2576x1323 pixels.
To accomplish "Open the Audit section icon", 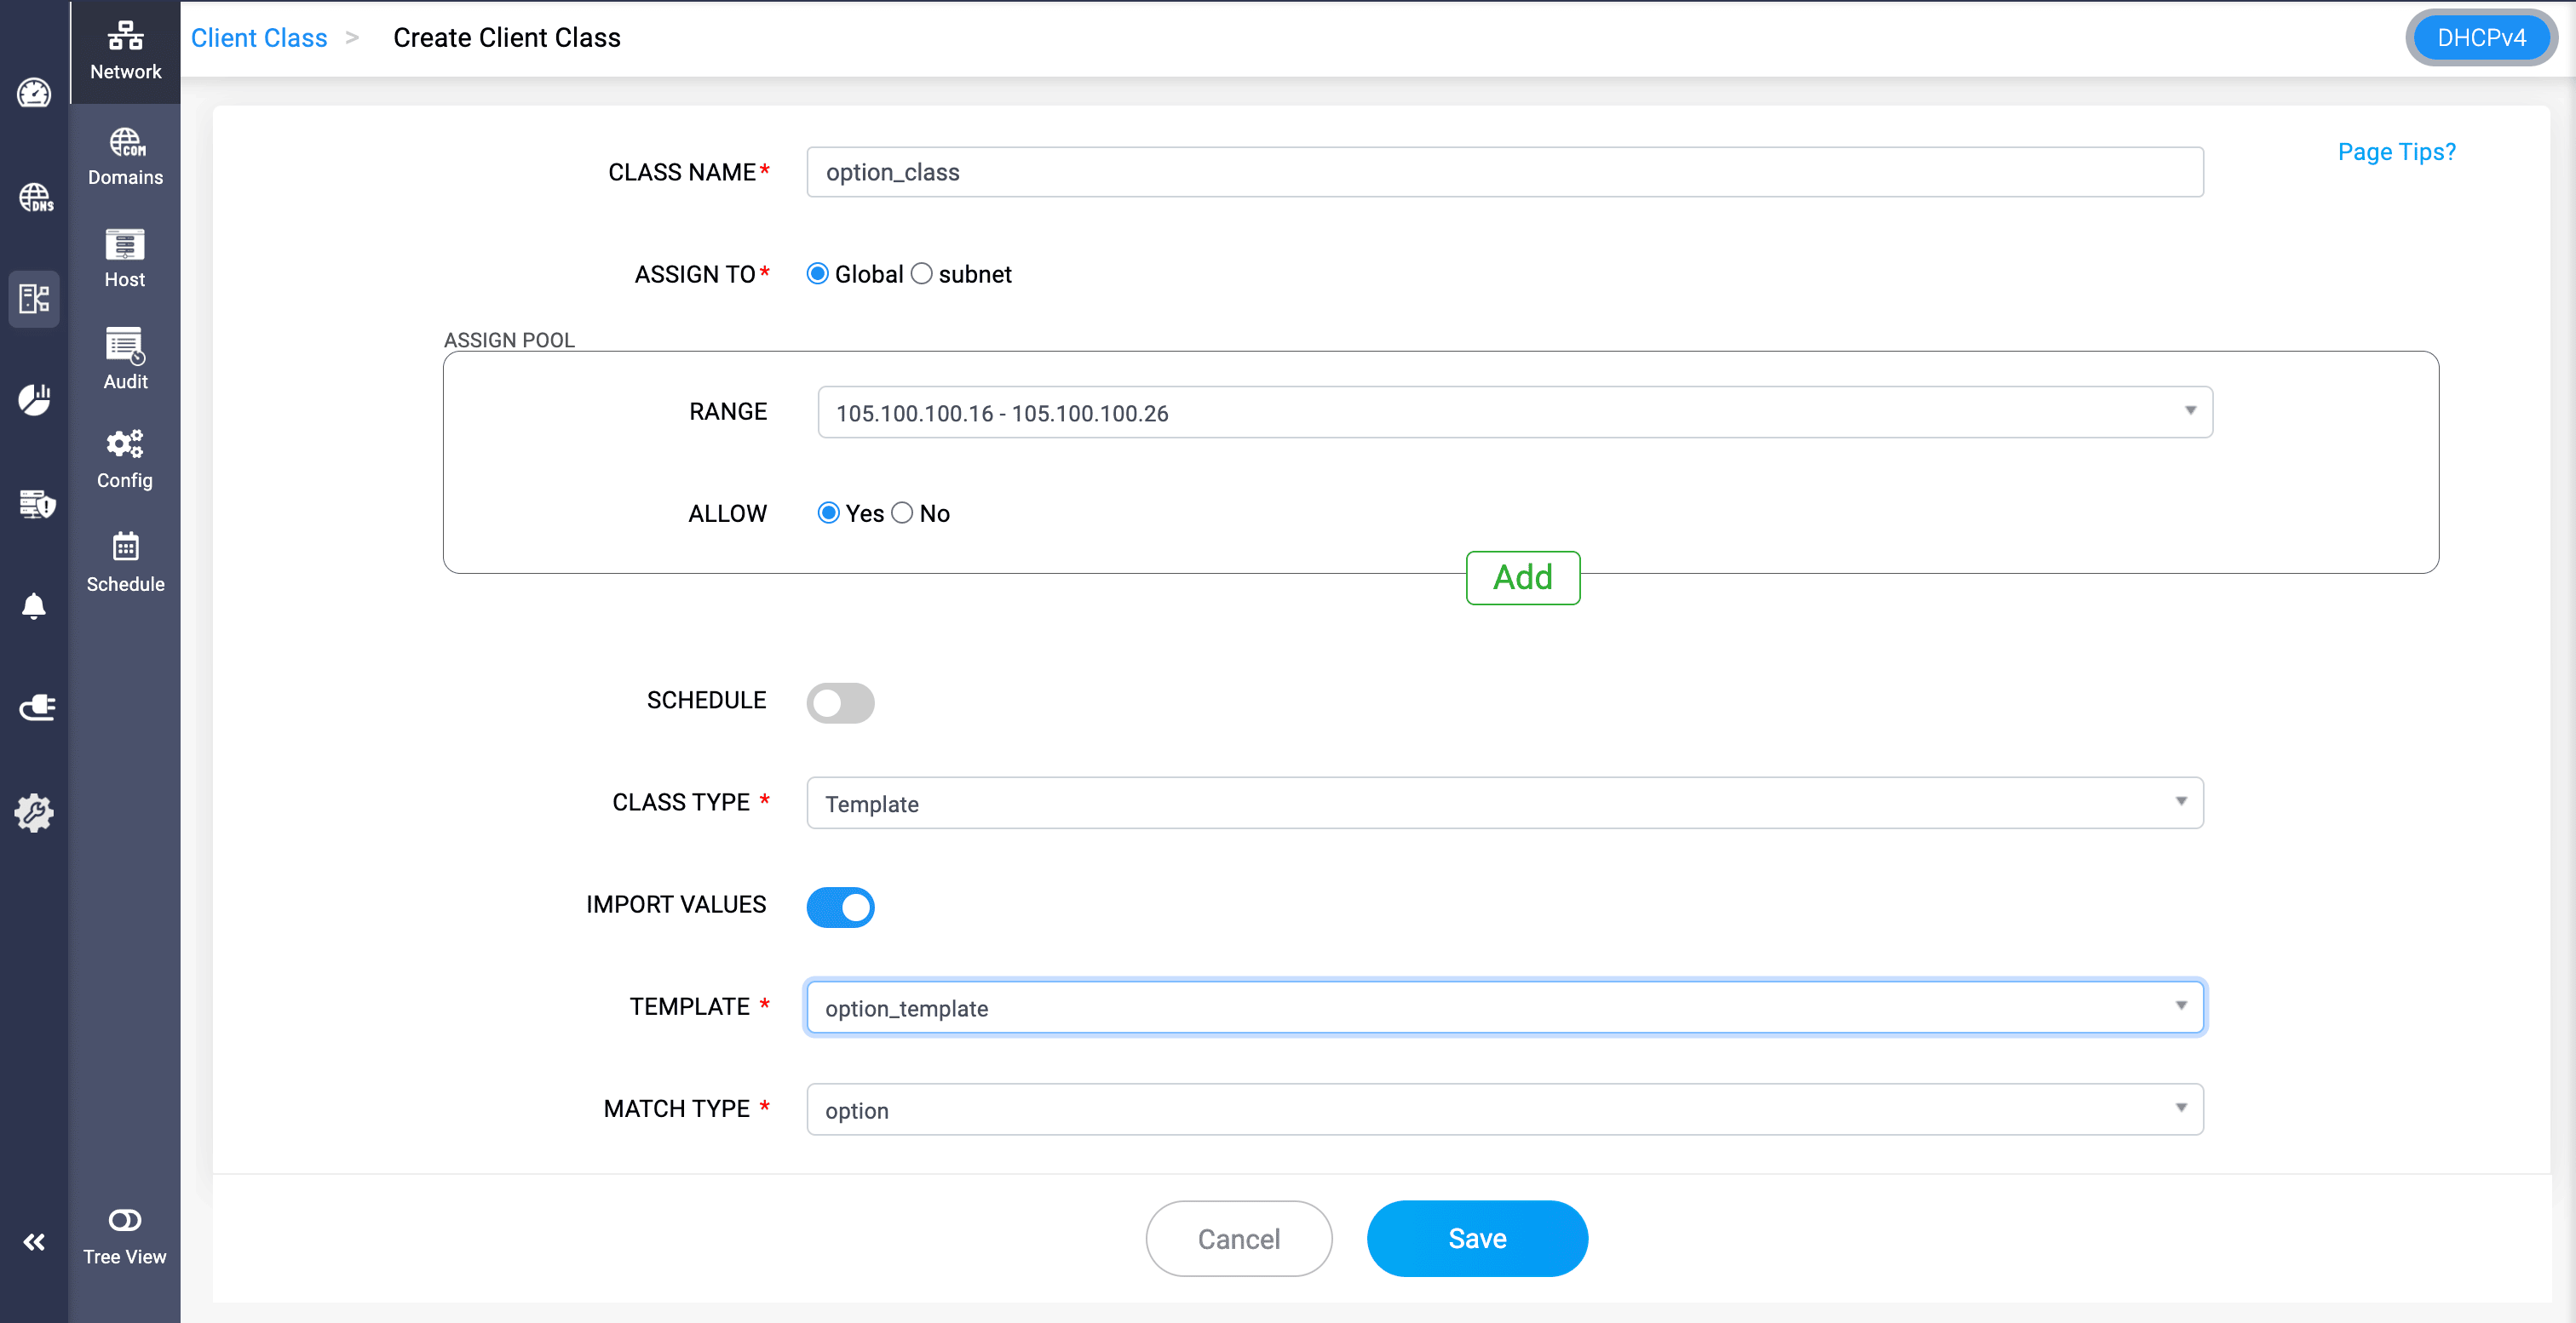I will [125, 358].
